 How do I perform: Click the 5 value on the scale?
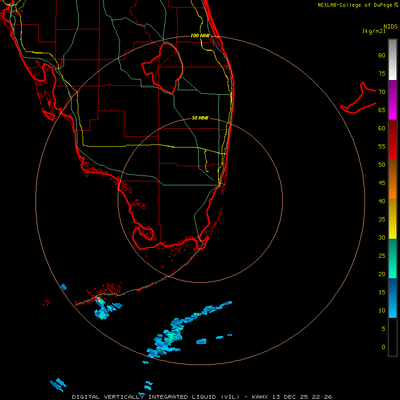coord(384,329)
